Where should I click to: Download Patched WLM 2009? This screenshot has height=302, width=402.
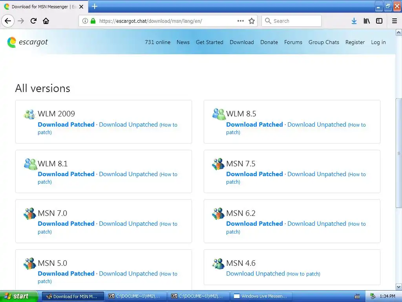point(66,125)
